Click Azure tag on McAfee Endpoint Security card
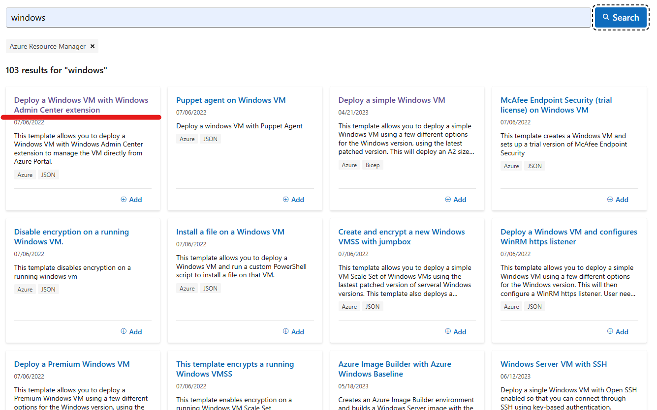This screenshot has width=657, height=410. [x=511, y=166]
